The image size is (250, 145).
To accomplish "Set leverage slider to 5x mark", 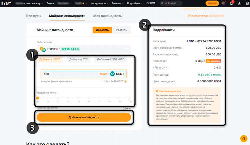I will click(79, 98).
